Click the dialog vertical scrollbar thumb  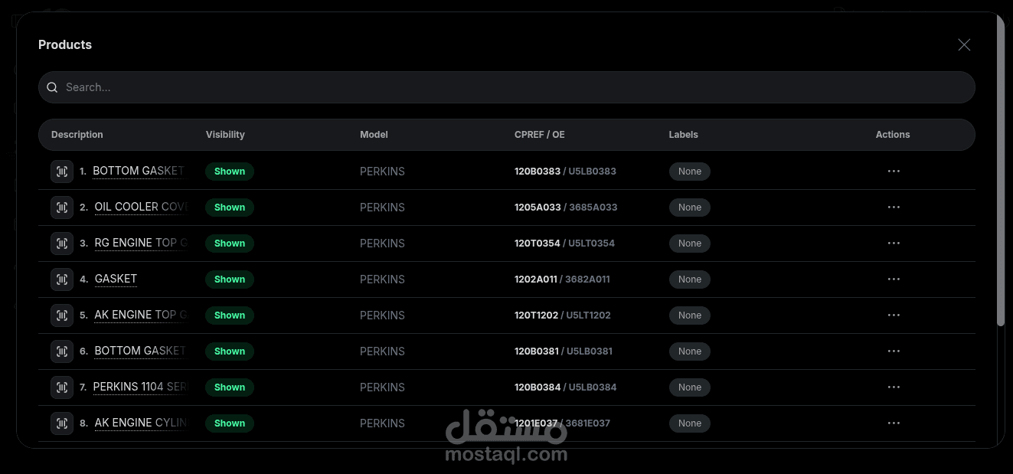pos(1001,170)
